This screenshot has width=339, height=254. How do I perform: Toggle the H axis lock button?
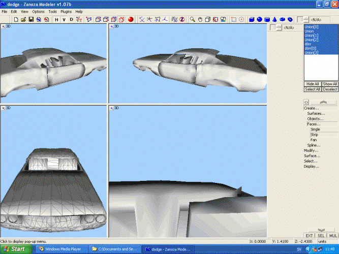(56, 19)
